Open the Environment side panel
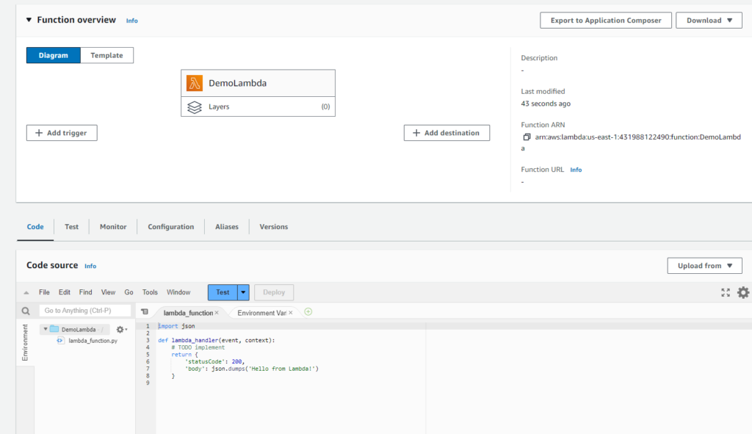The height and width of the screenshot is (434, 752). 25,342
